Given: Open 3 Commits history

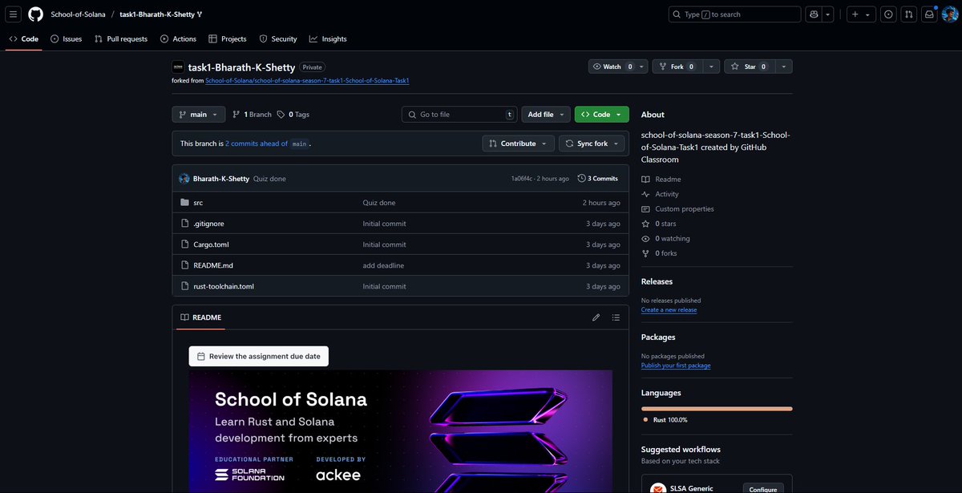Looking at the screenshot, I should (x=598, y=179).
